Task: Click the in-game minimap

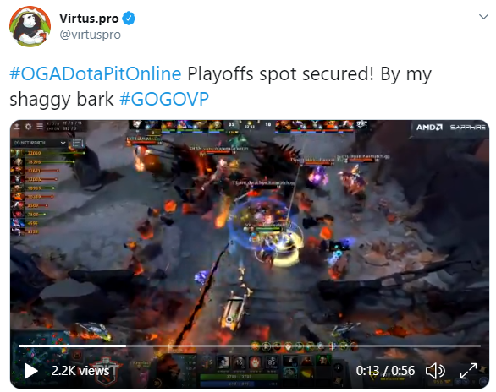Action: click(x=41, y=360)
